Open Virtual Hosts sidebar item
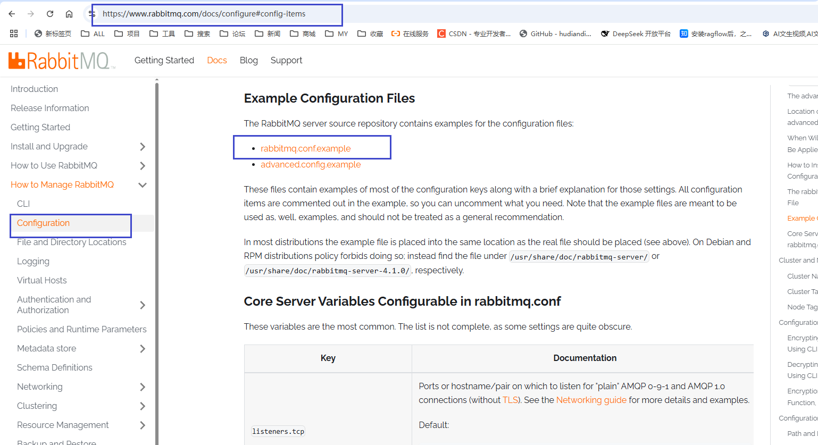This screenshot has width=818, height=445. point(42,280)
